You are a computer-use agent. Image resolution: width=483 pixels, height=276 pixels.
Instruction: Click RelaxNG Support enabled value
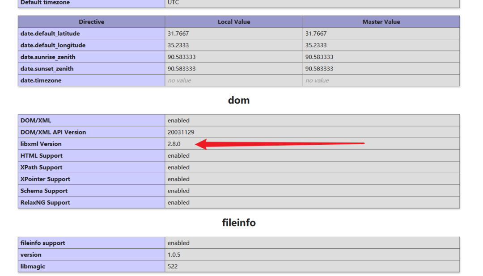pos(178,202)
